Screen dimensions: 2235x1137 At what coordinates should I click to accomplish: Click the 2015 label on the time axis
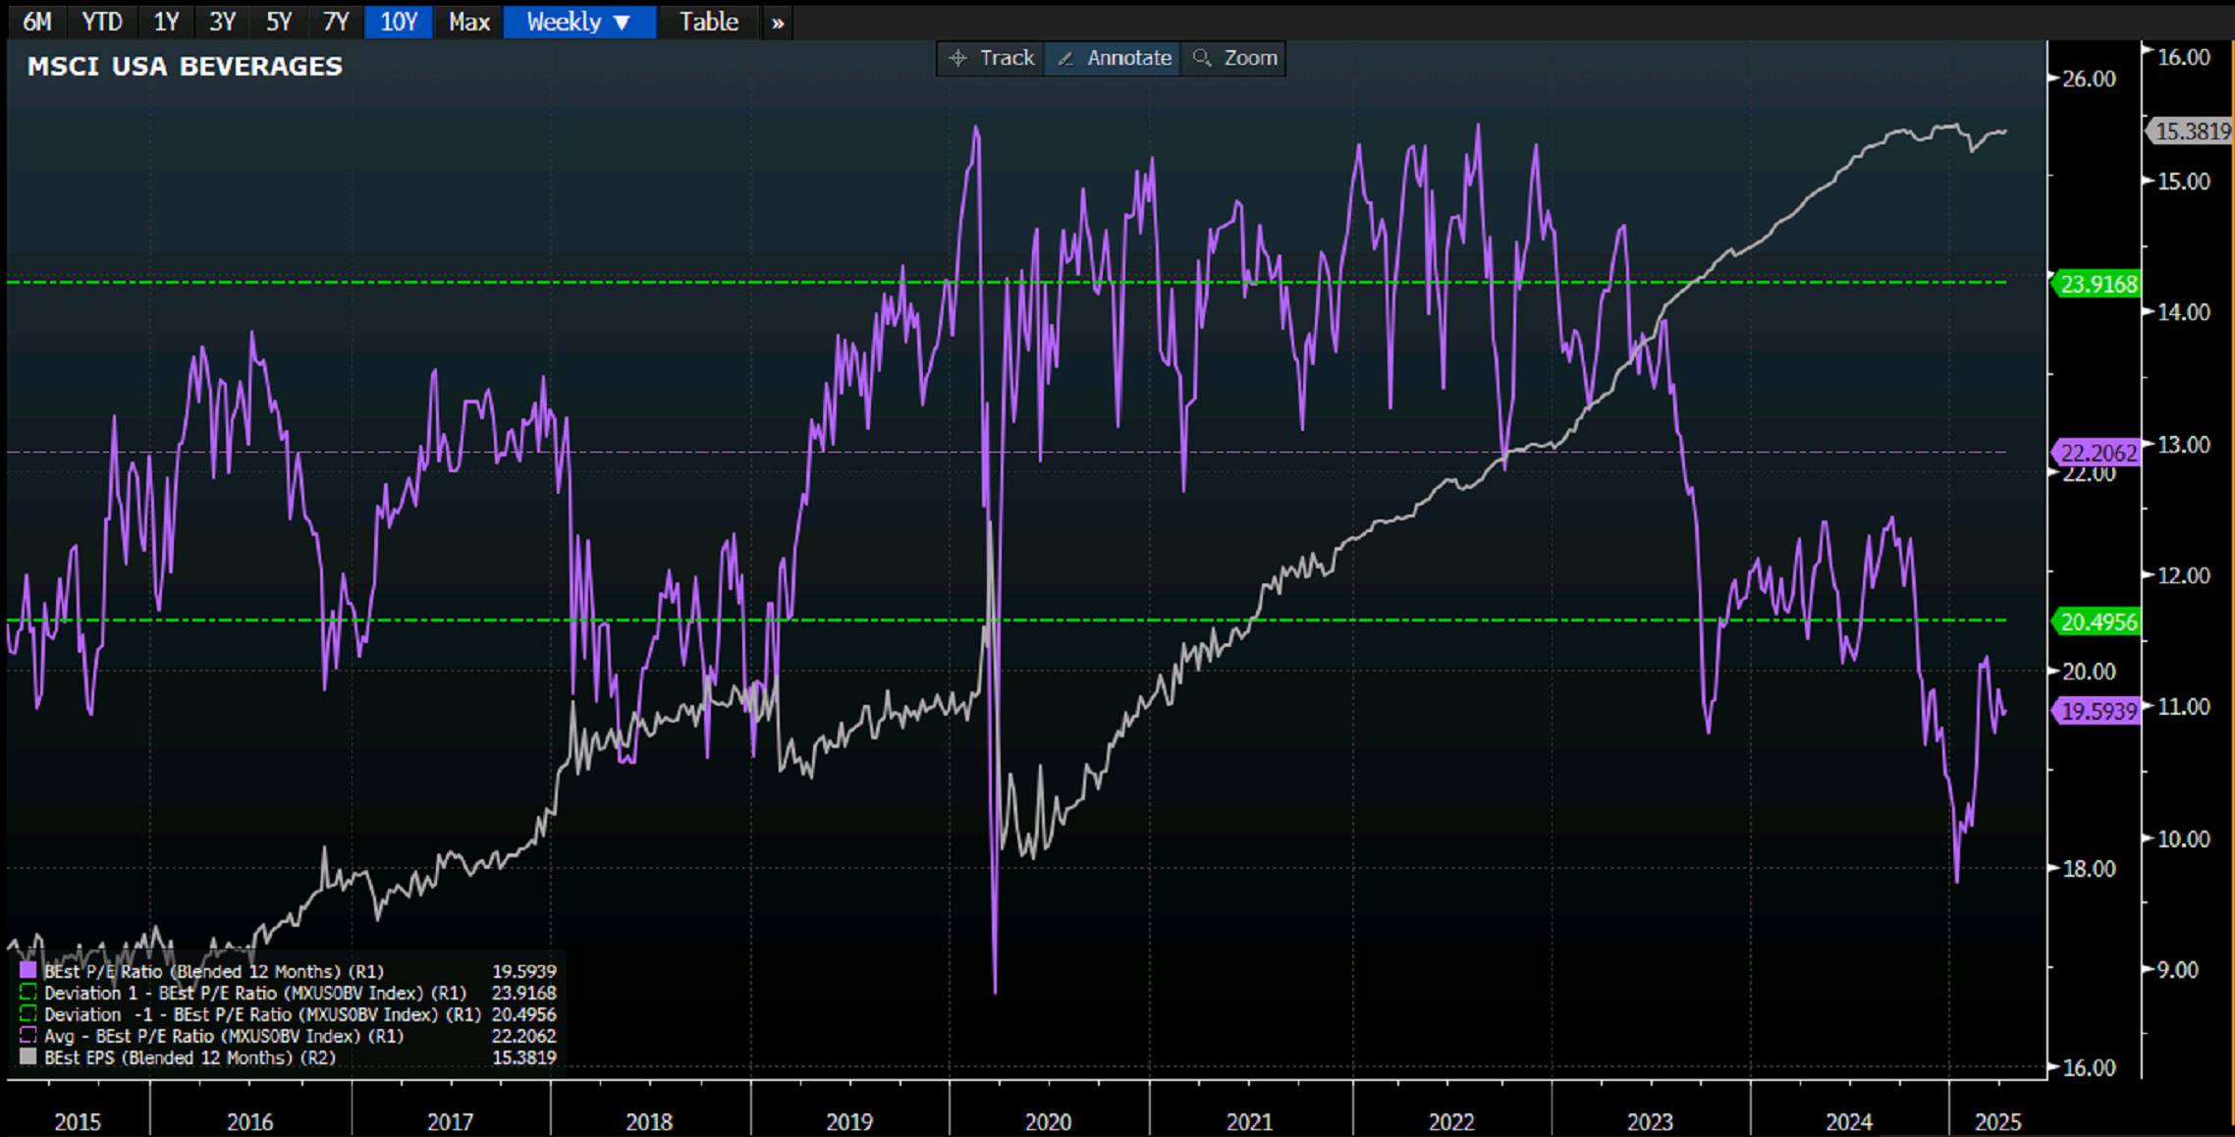tap(78, 1121)
